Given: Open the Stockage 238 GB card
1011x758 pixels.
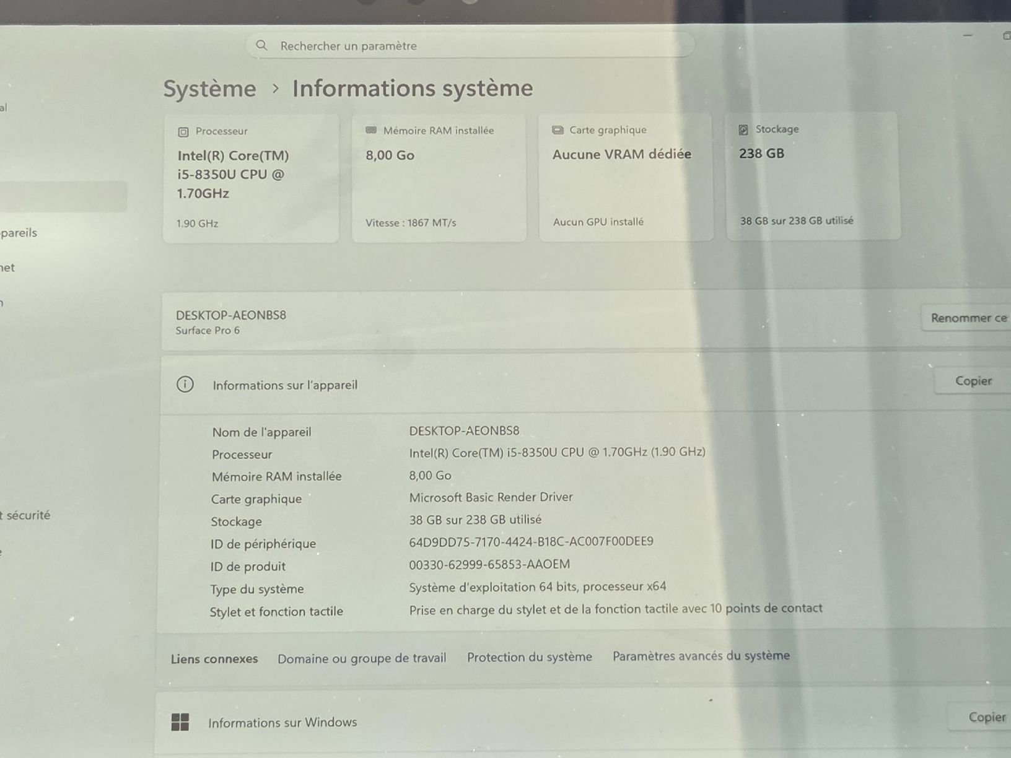Looking at the screenshot, I should (x=813, y=176).
